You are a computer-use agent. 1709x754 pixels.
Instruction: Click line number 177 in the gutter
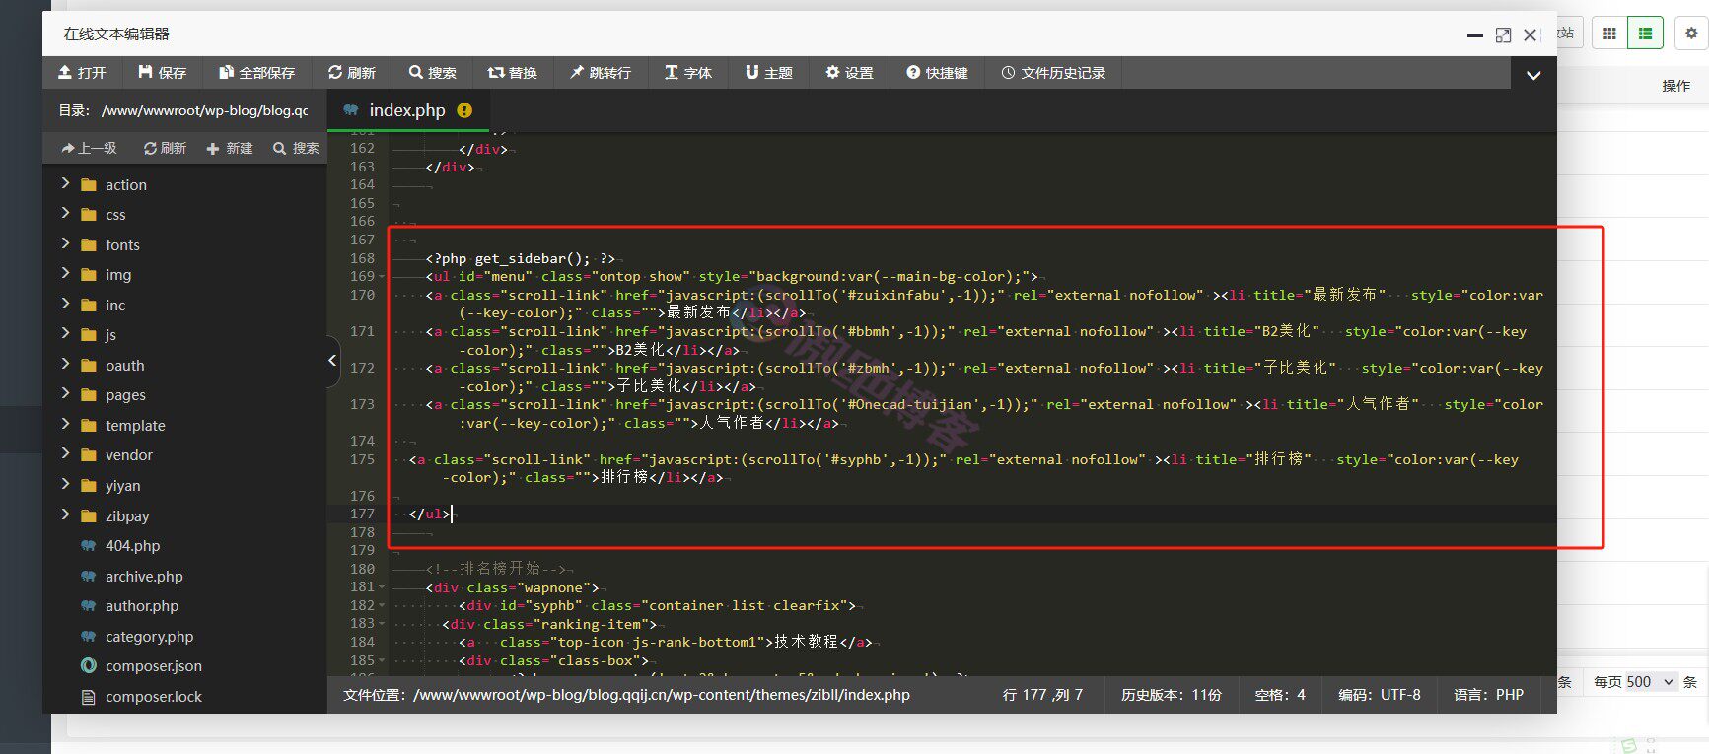pos(362,514)
